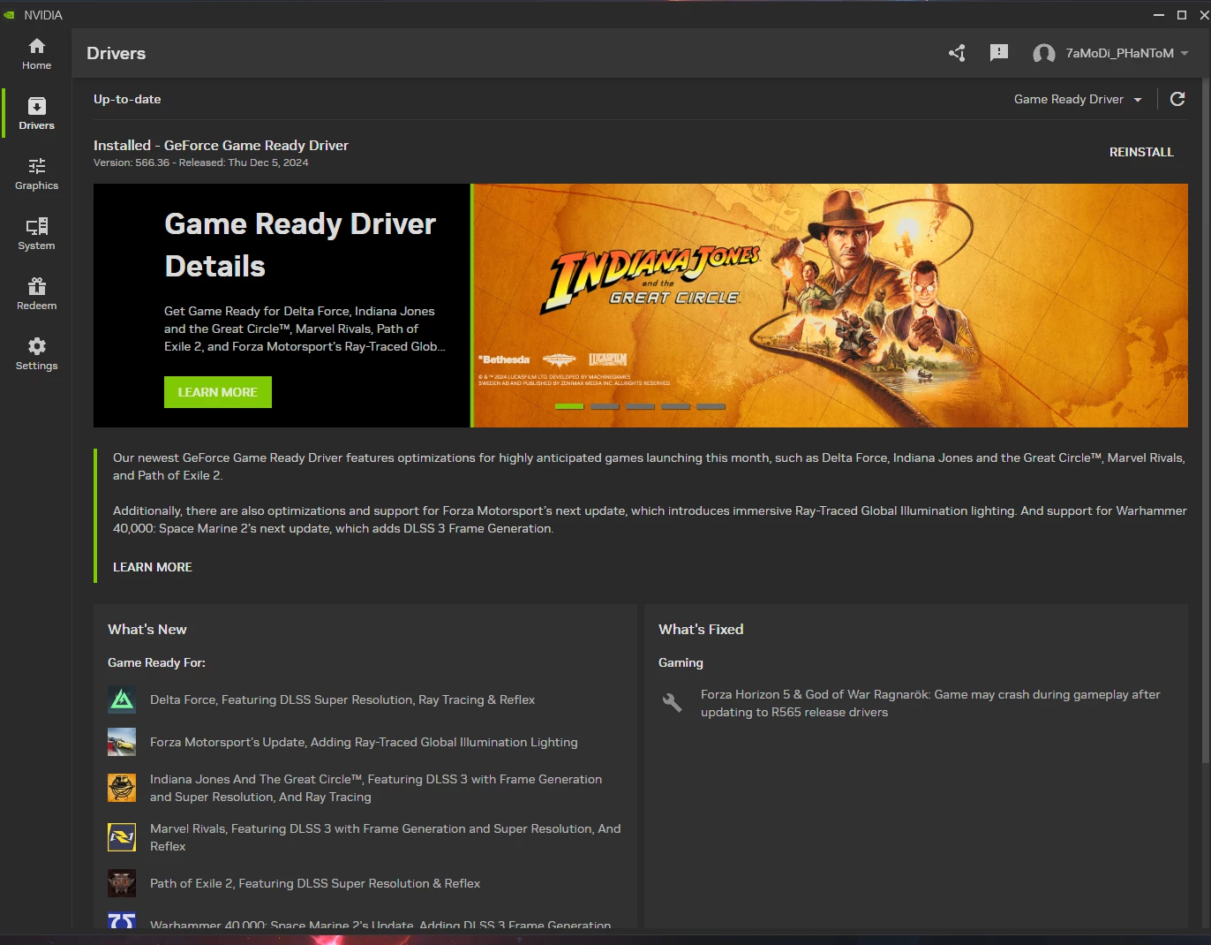1211x945 pixels.
Task: Go to the Home sidebar section
Action: click(x=36, y=54)
